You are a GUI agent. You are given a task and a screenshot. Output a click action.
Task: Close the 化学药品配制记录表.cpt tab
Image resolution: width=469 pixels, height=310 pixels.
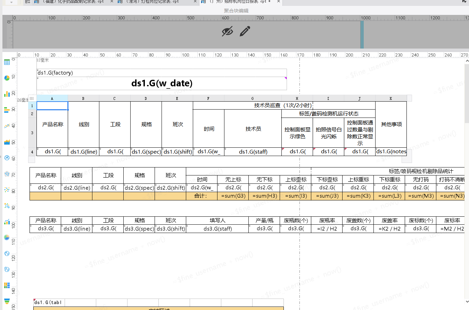(112, 2)
